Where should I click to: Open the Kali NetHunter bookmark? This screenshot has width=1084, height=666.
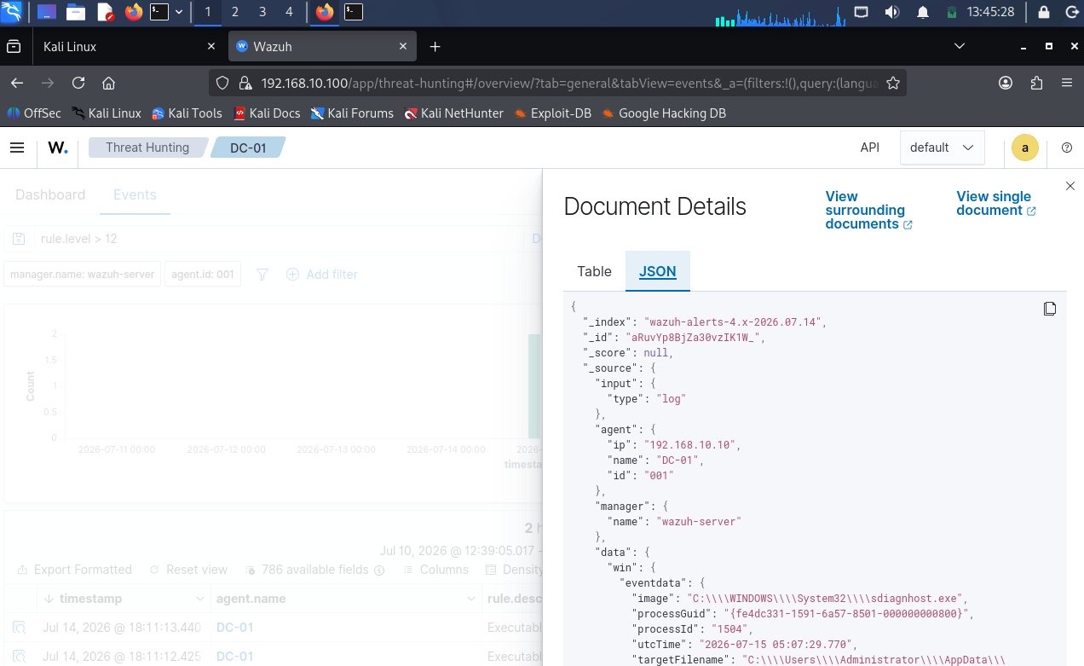454,113
